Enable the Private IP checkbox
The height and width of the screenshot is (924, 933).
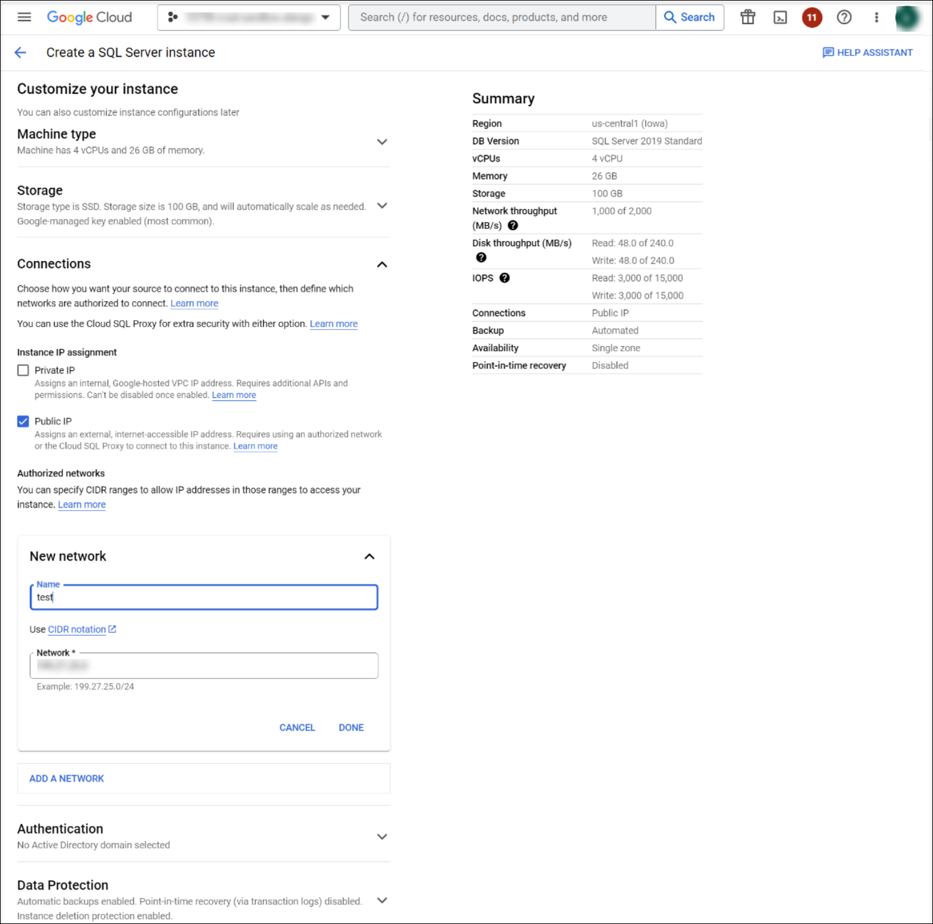[23, 370]
